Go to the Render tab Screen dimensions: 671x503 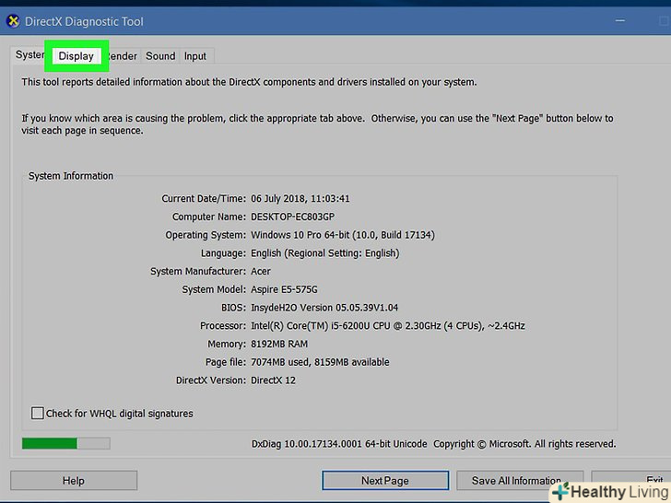[124, 56]
